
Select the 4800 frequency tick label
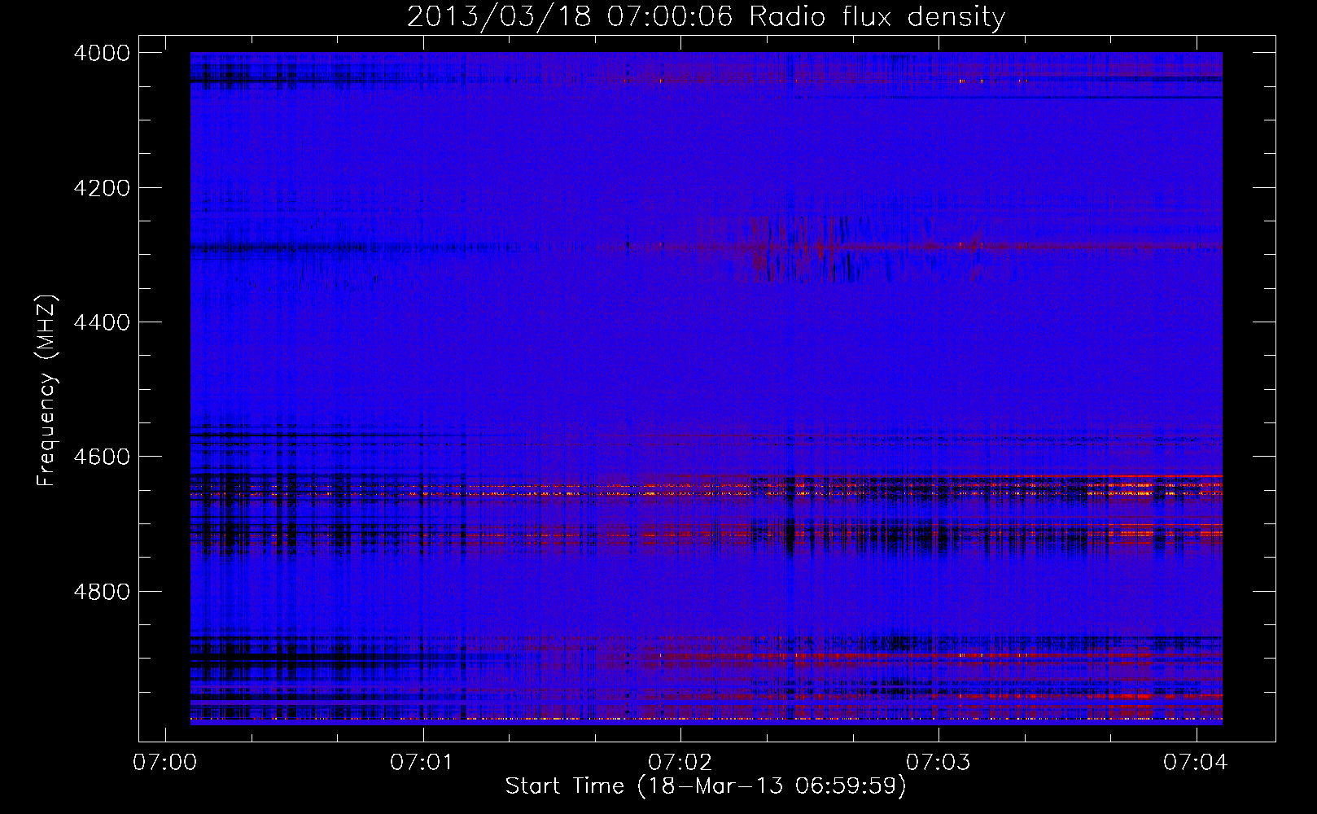coord(102,592)
